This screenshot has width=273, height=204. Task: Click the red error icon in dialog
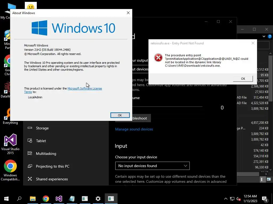(x=158, y=58)
